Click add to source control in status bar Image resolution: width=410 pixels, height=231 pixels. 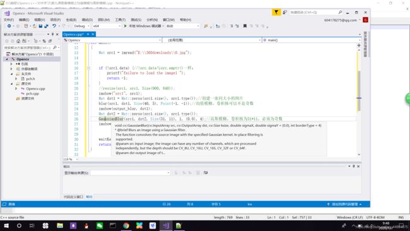(344, 204)
